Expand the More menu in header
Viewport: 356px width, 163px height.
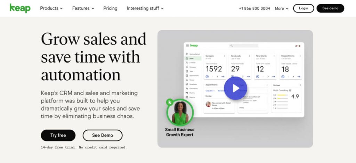(281, 8)
